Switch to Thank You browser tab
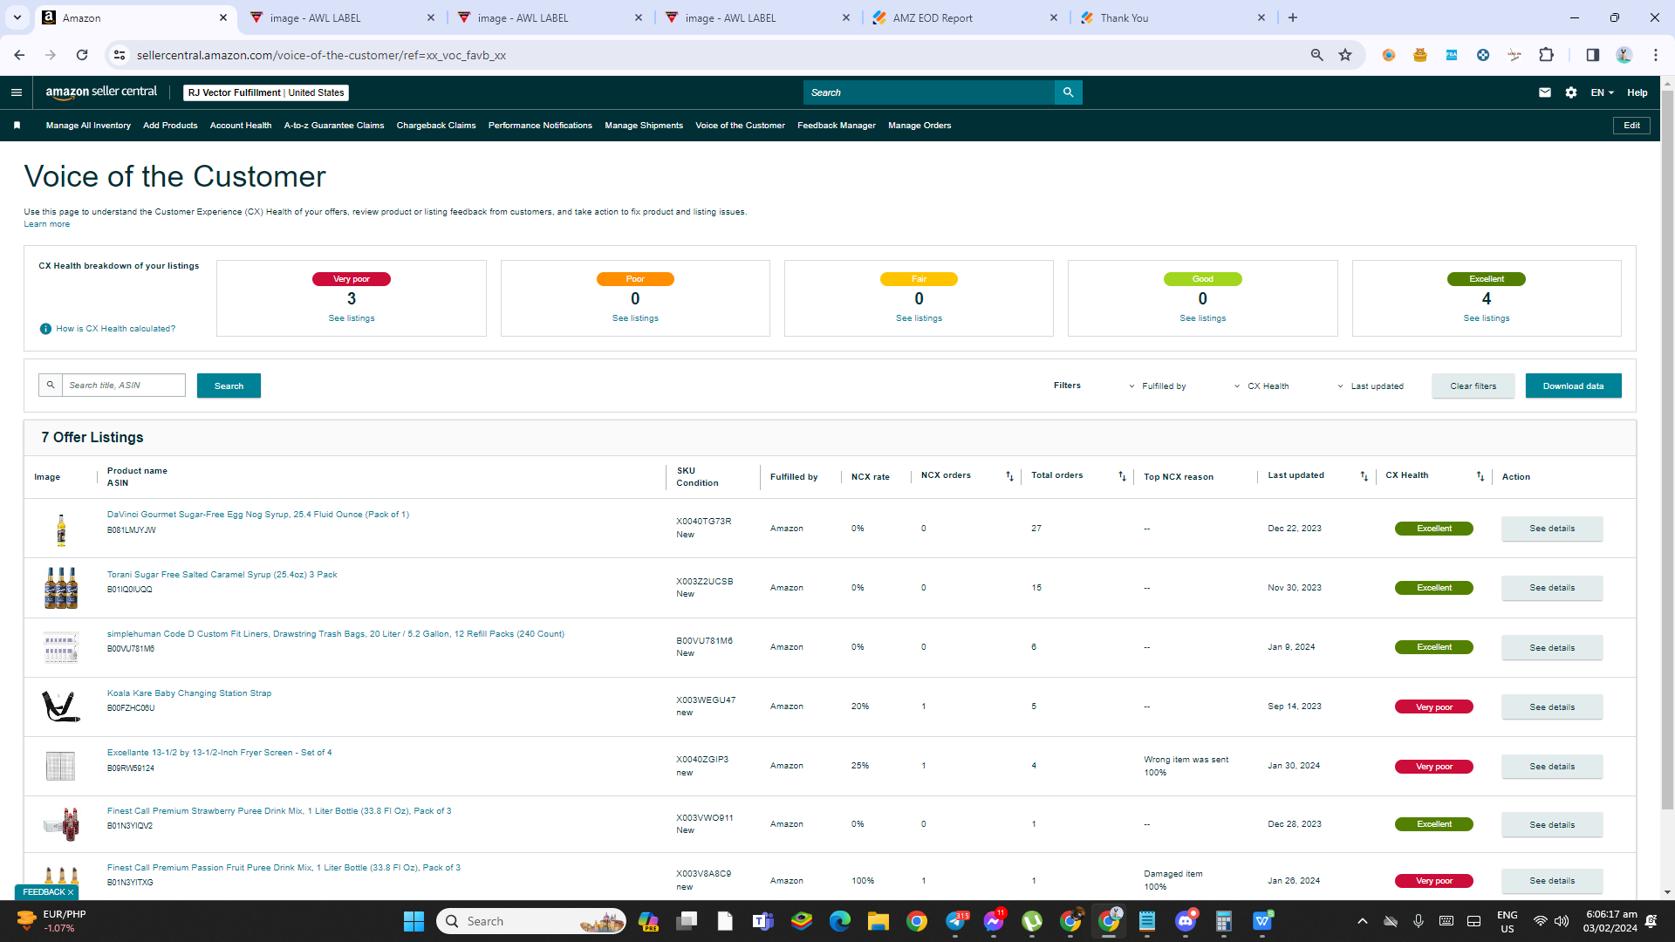1675x942 pixels. (1172, 17)
